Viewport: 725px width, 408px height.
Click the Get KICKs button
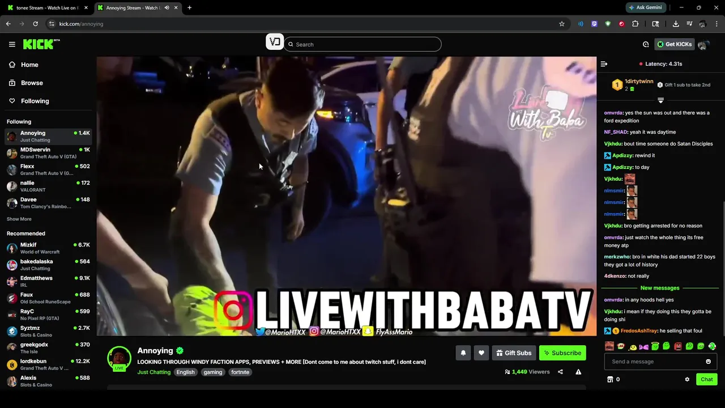tap(675, 44)
